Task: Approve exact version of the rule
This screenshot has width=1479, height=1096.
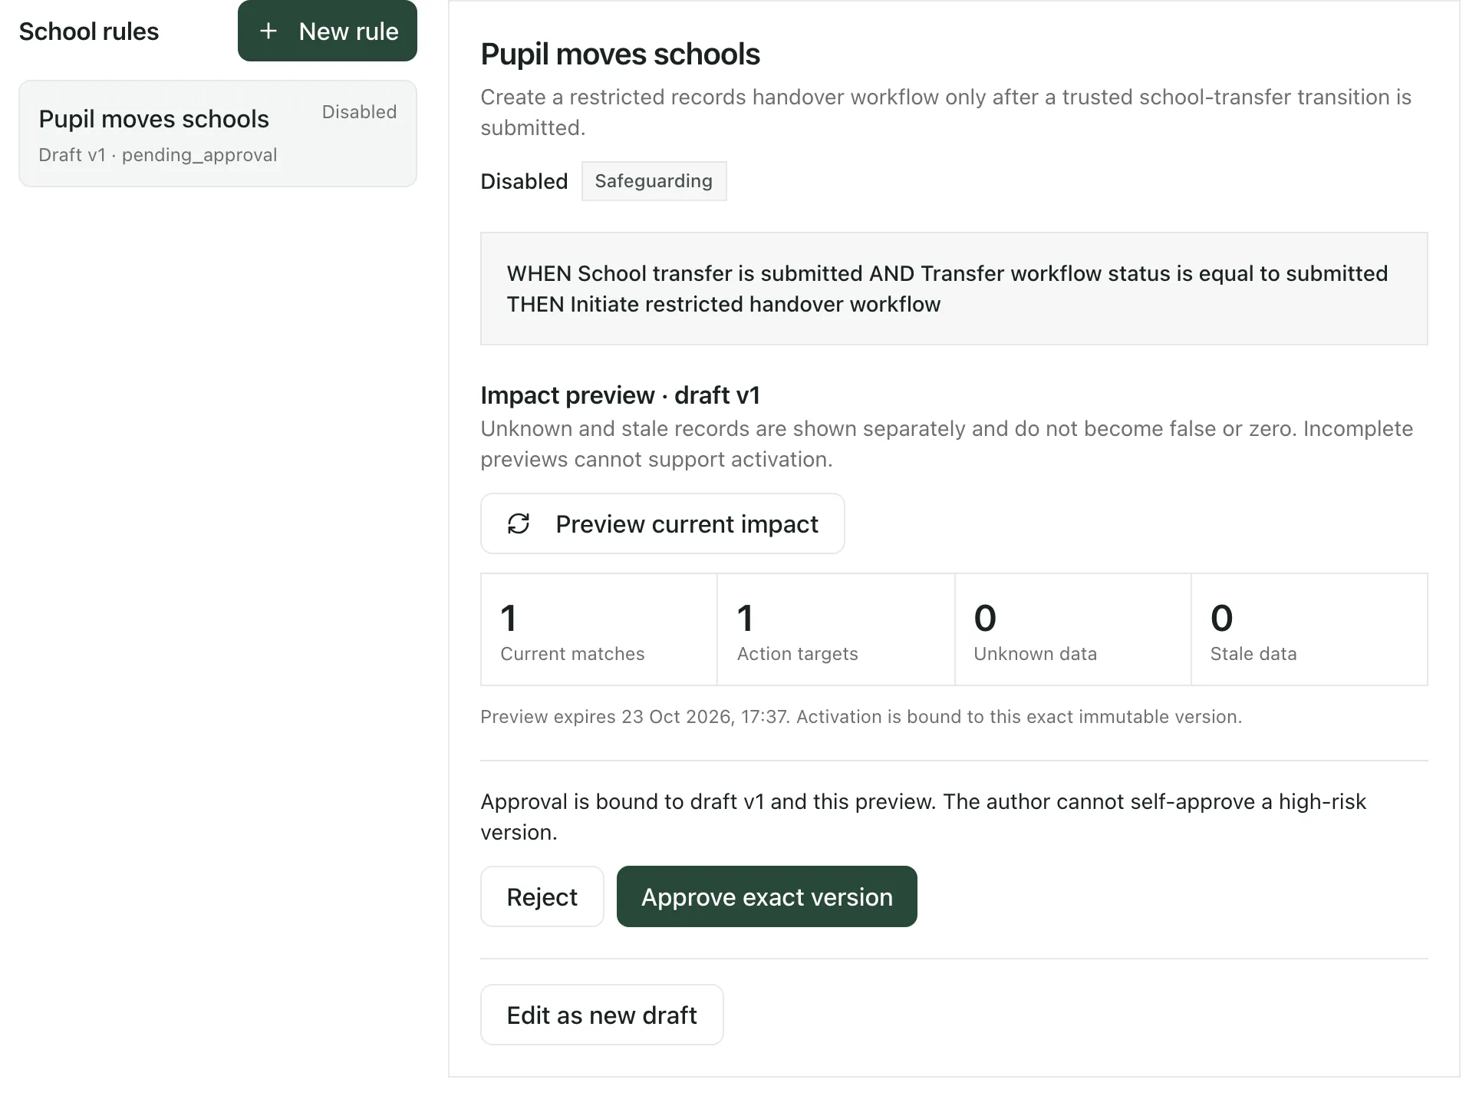Action: (x=767, y=896)
